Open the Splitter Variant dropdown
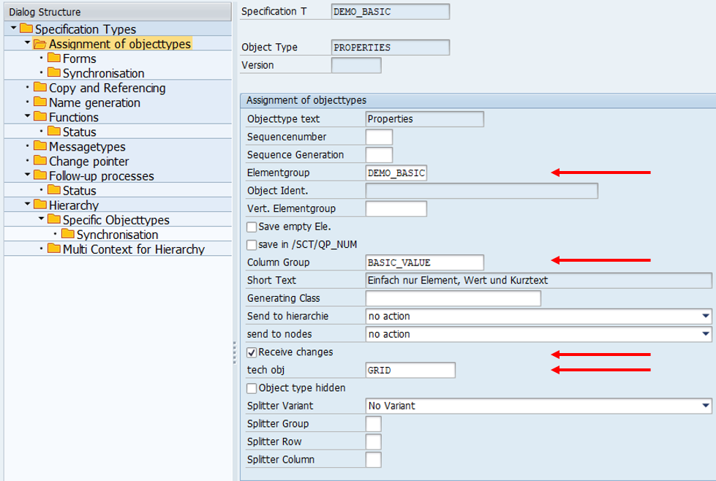 705,406
